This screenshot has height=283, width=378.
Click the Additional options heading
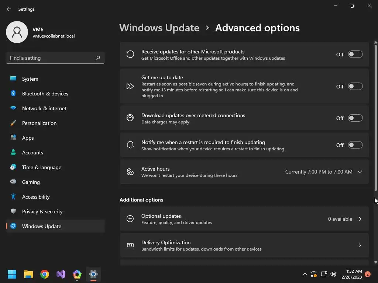point(141,200)
